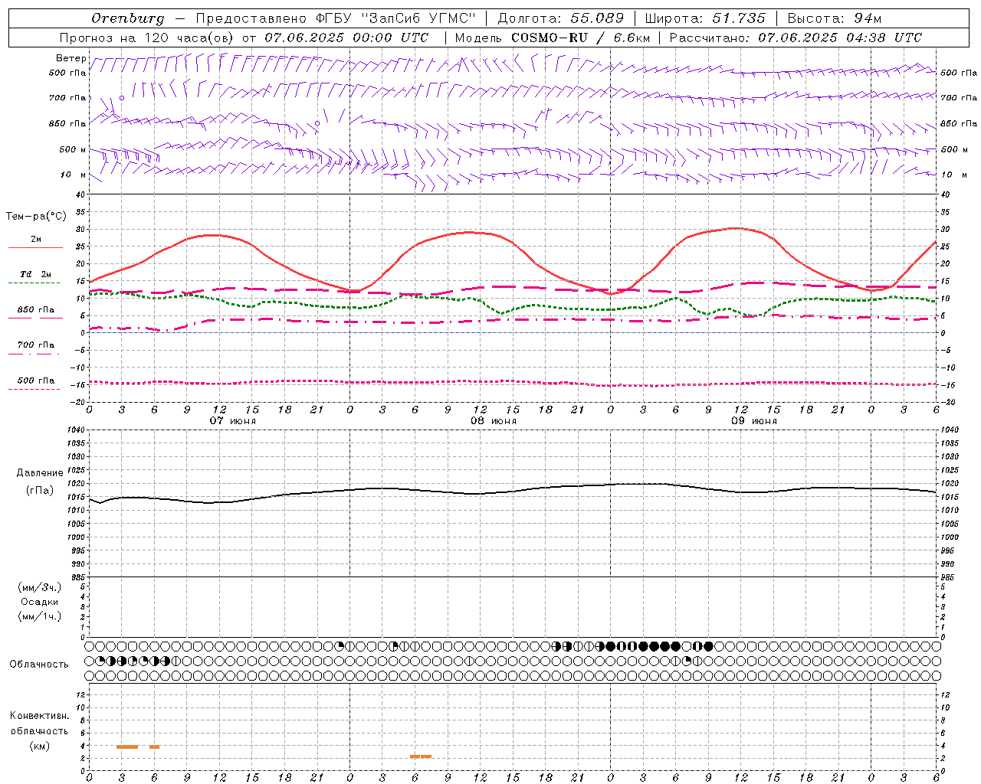This screenshot has width=981, height=784.
Task: Click the orange convective bar at 2 km height
Action: pos(421,756)
